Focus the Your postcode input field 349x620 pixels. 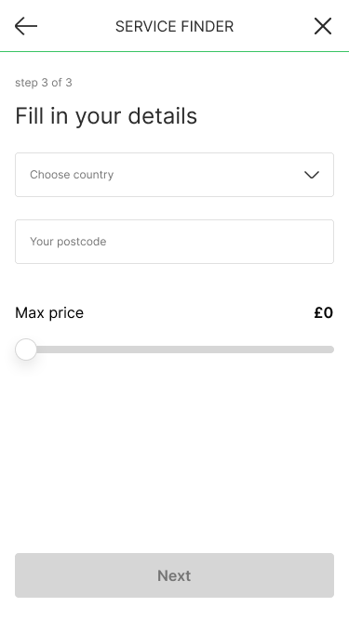tap(175, 242)
